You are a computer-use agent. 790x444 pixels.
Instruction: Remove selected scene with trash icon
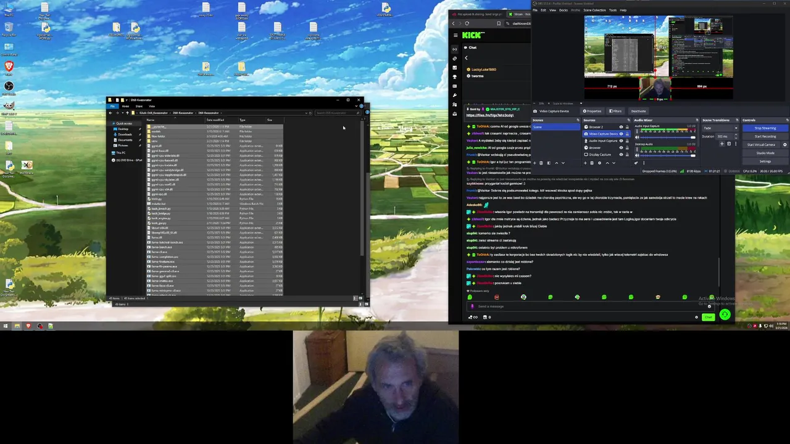[x=541, y=163]
